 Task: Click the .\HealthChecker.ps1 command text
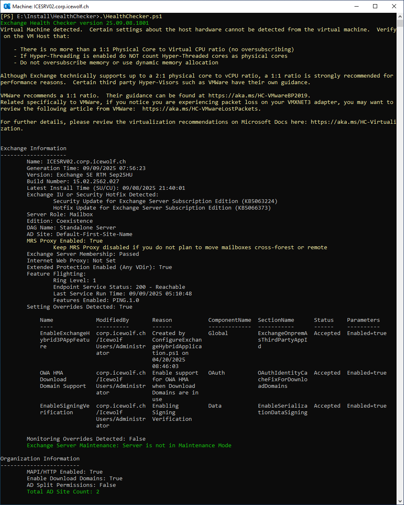point(132,17)
